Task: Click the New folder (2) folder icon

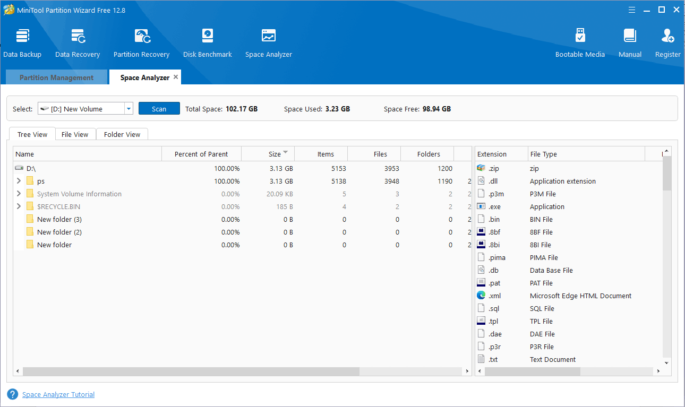Action: tap(30, 232)
